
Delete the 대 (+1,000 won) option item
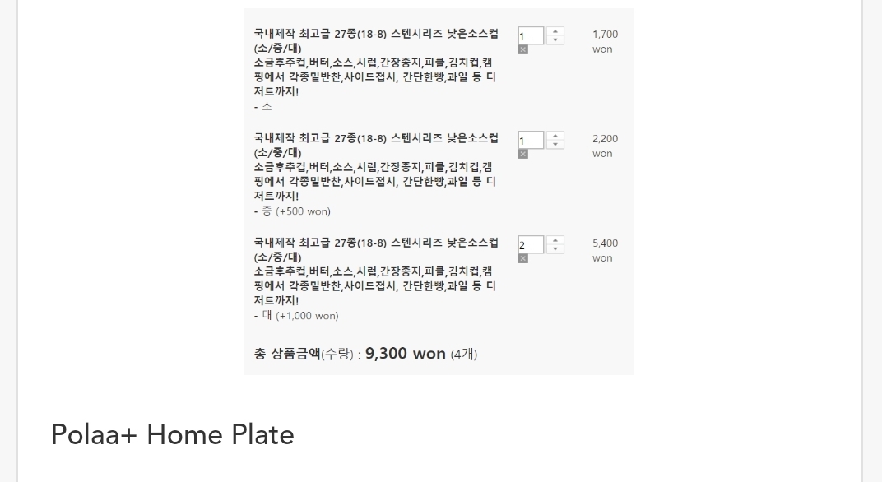[523, 258]
